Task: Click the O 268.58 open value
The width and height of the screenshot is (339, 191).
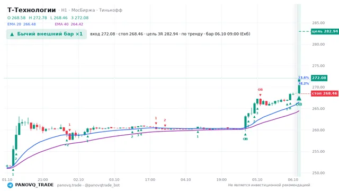Action: tap(16, 18)
